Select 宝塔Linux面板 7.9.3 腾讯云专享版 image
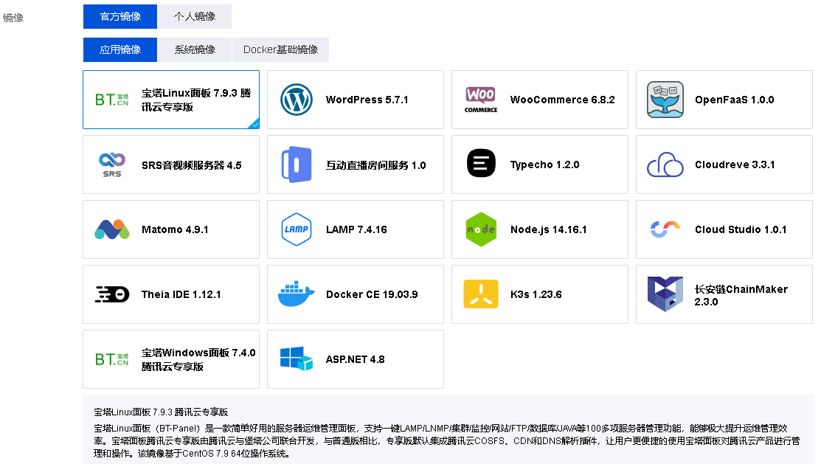Image resolution: width=821 pixels, height=464 pixels. coord(171,100)
